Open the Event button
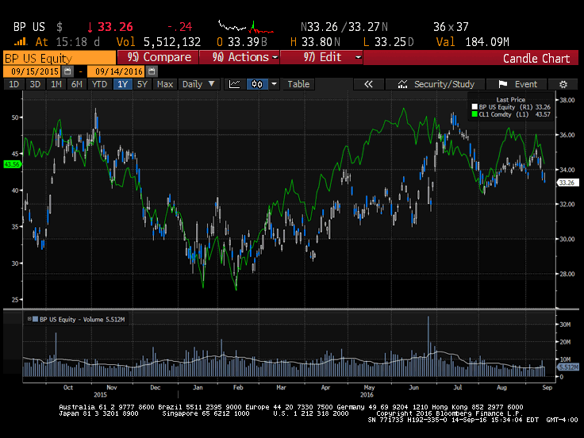Screen dimensions: 584x438 point(517,85)
